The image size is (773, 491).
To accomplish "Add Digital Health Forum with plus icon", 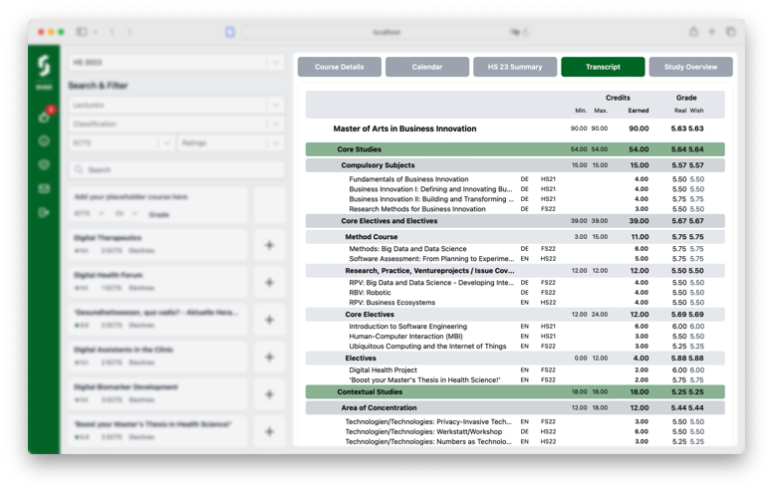I will (x=269, y=282).
